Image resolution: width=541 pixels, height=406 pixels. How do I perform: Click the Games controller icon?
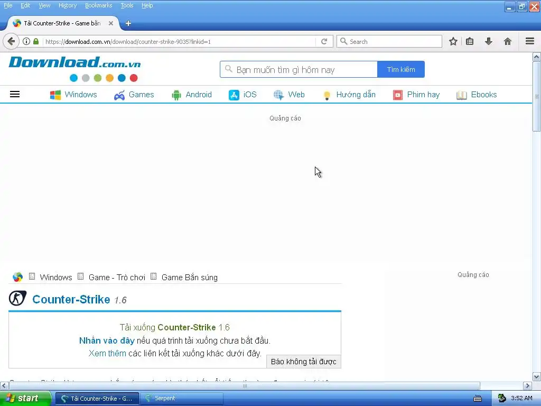[119, 95]
